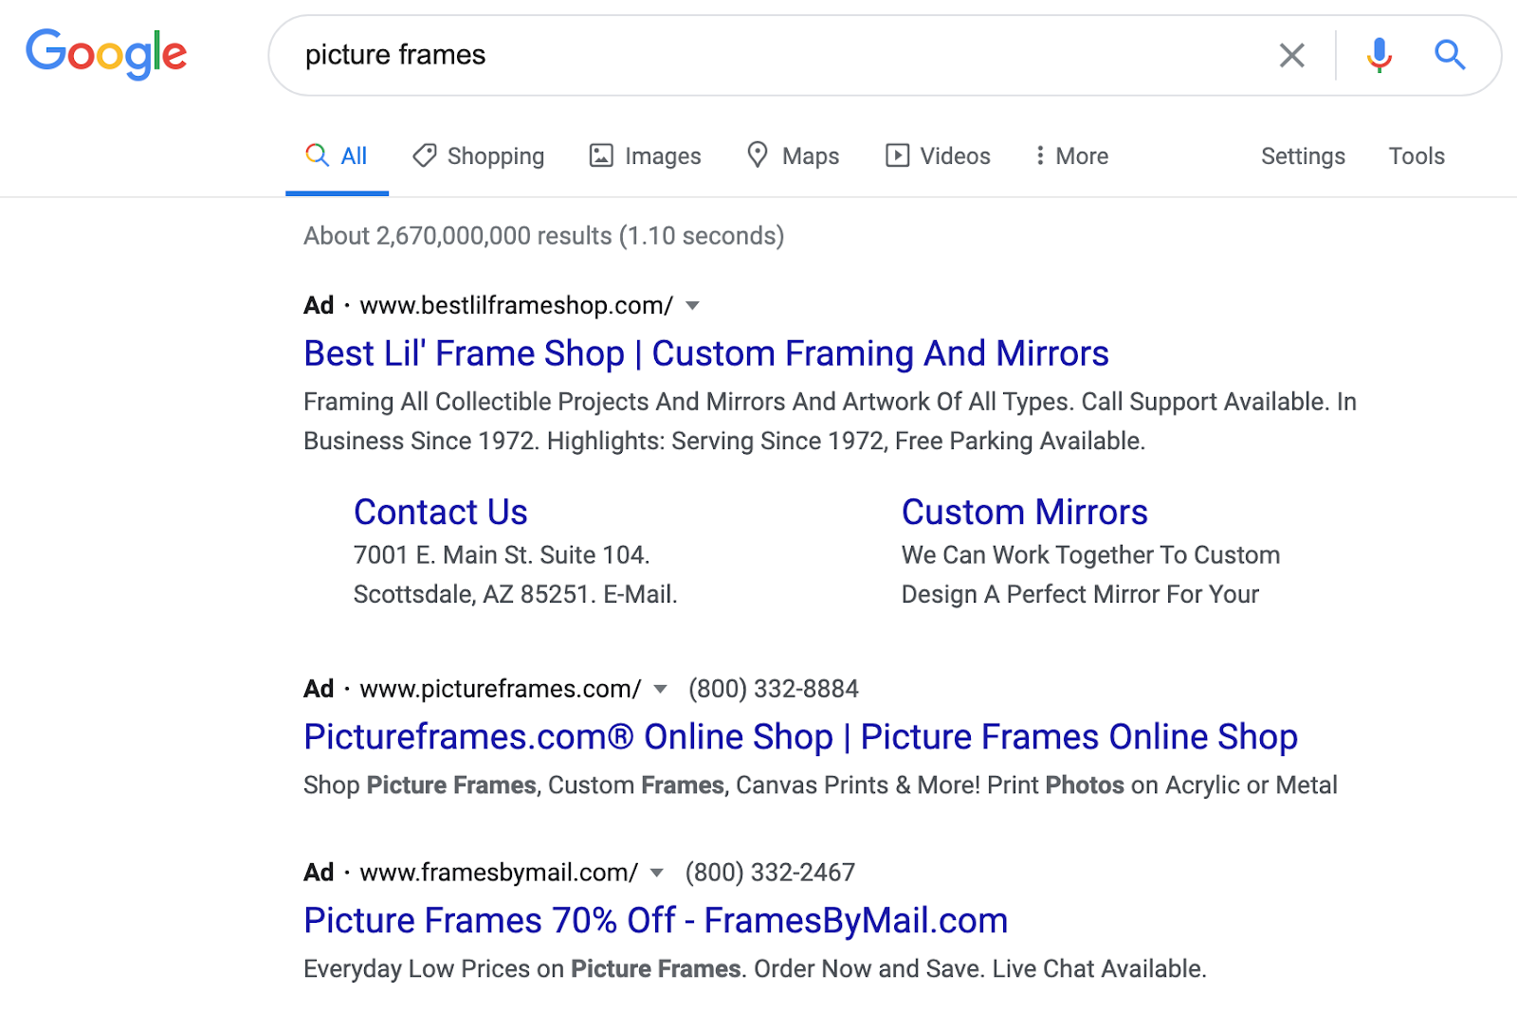Switch to the Shopping tab

click(478, 156)
